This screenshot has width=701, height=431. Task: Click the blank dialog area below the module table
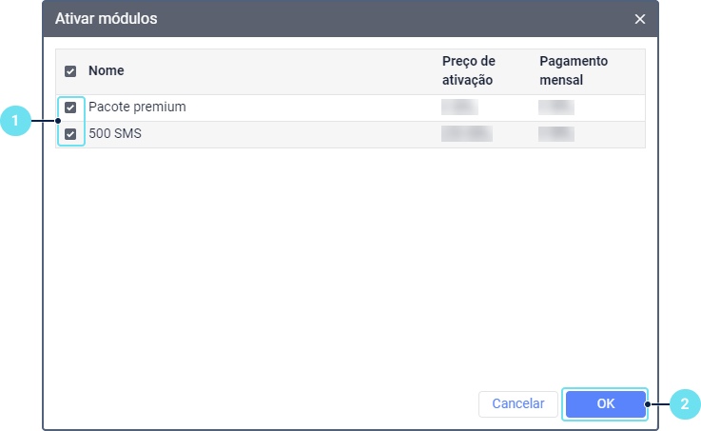click(x=350, y=266)
